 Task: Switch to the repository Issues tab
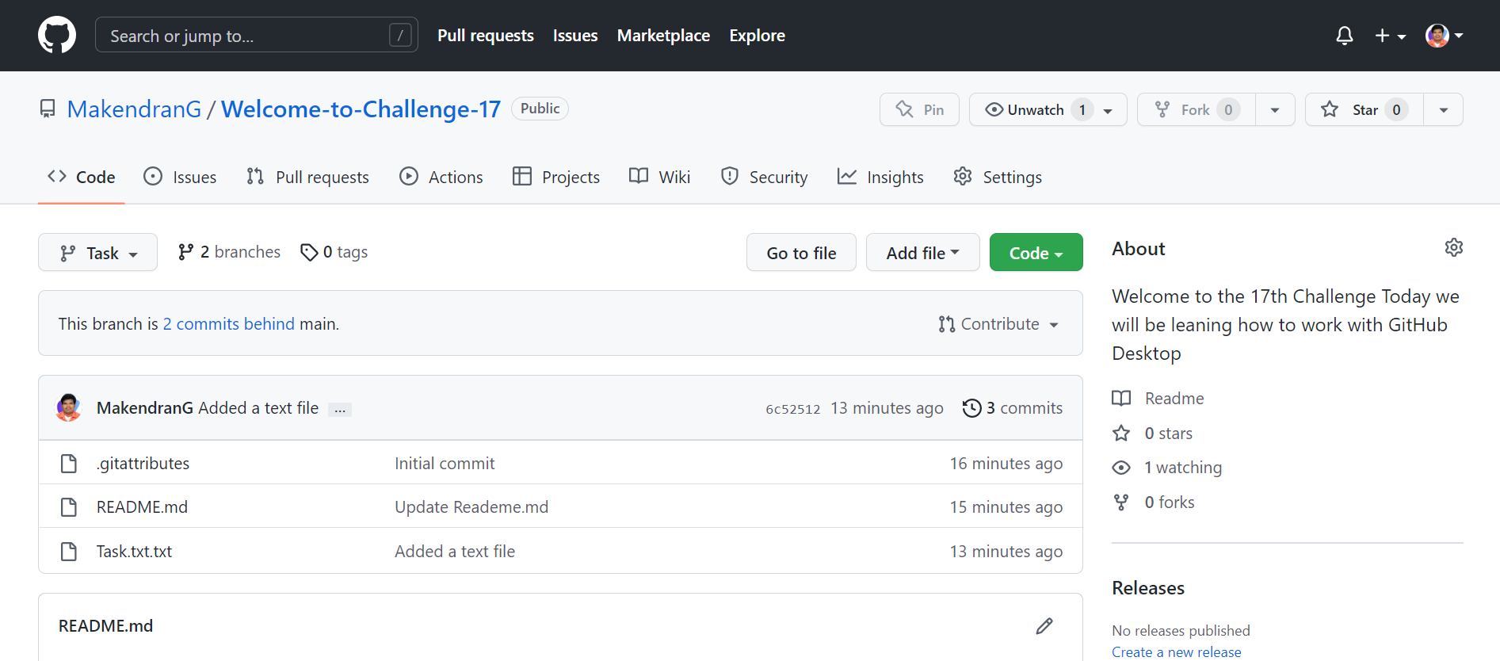click(x=180, y=177)
